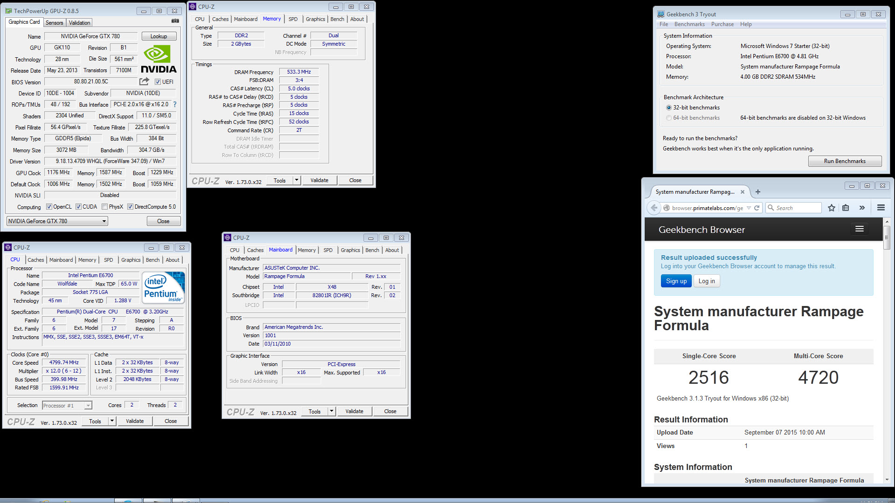Click the Firefox back arrow button
Image resolution: width=895 pixels, height=503 pixels.
coord(654,208)
